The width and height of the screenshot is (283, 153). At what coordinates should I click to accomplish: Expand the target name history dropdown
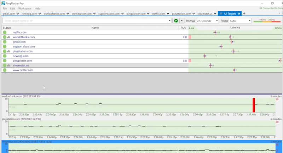click(x=170, y=21)
